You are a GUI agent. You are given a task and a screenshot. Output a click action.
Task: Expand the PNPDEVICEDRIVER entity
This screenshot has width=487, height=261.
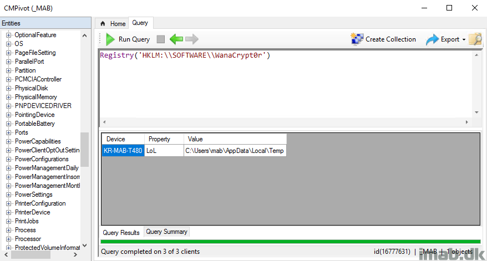coord(9,106)
